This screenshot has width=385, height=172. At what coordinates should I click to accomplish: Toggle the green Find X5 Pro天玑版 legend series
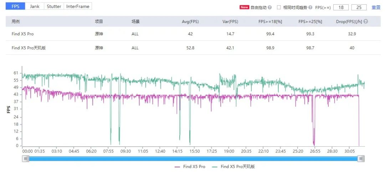pos(233,167)
